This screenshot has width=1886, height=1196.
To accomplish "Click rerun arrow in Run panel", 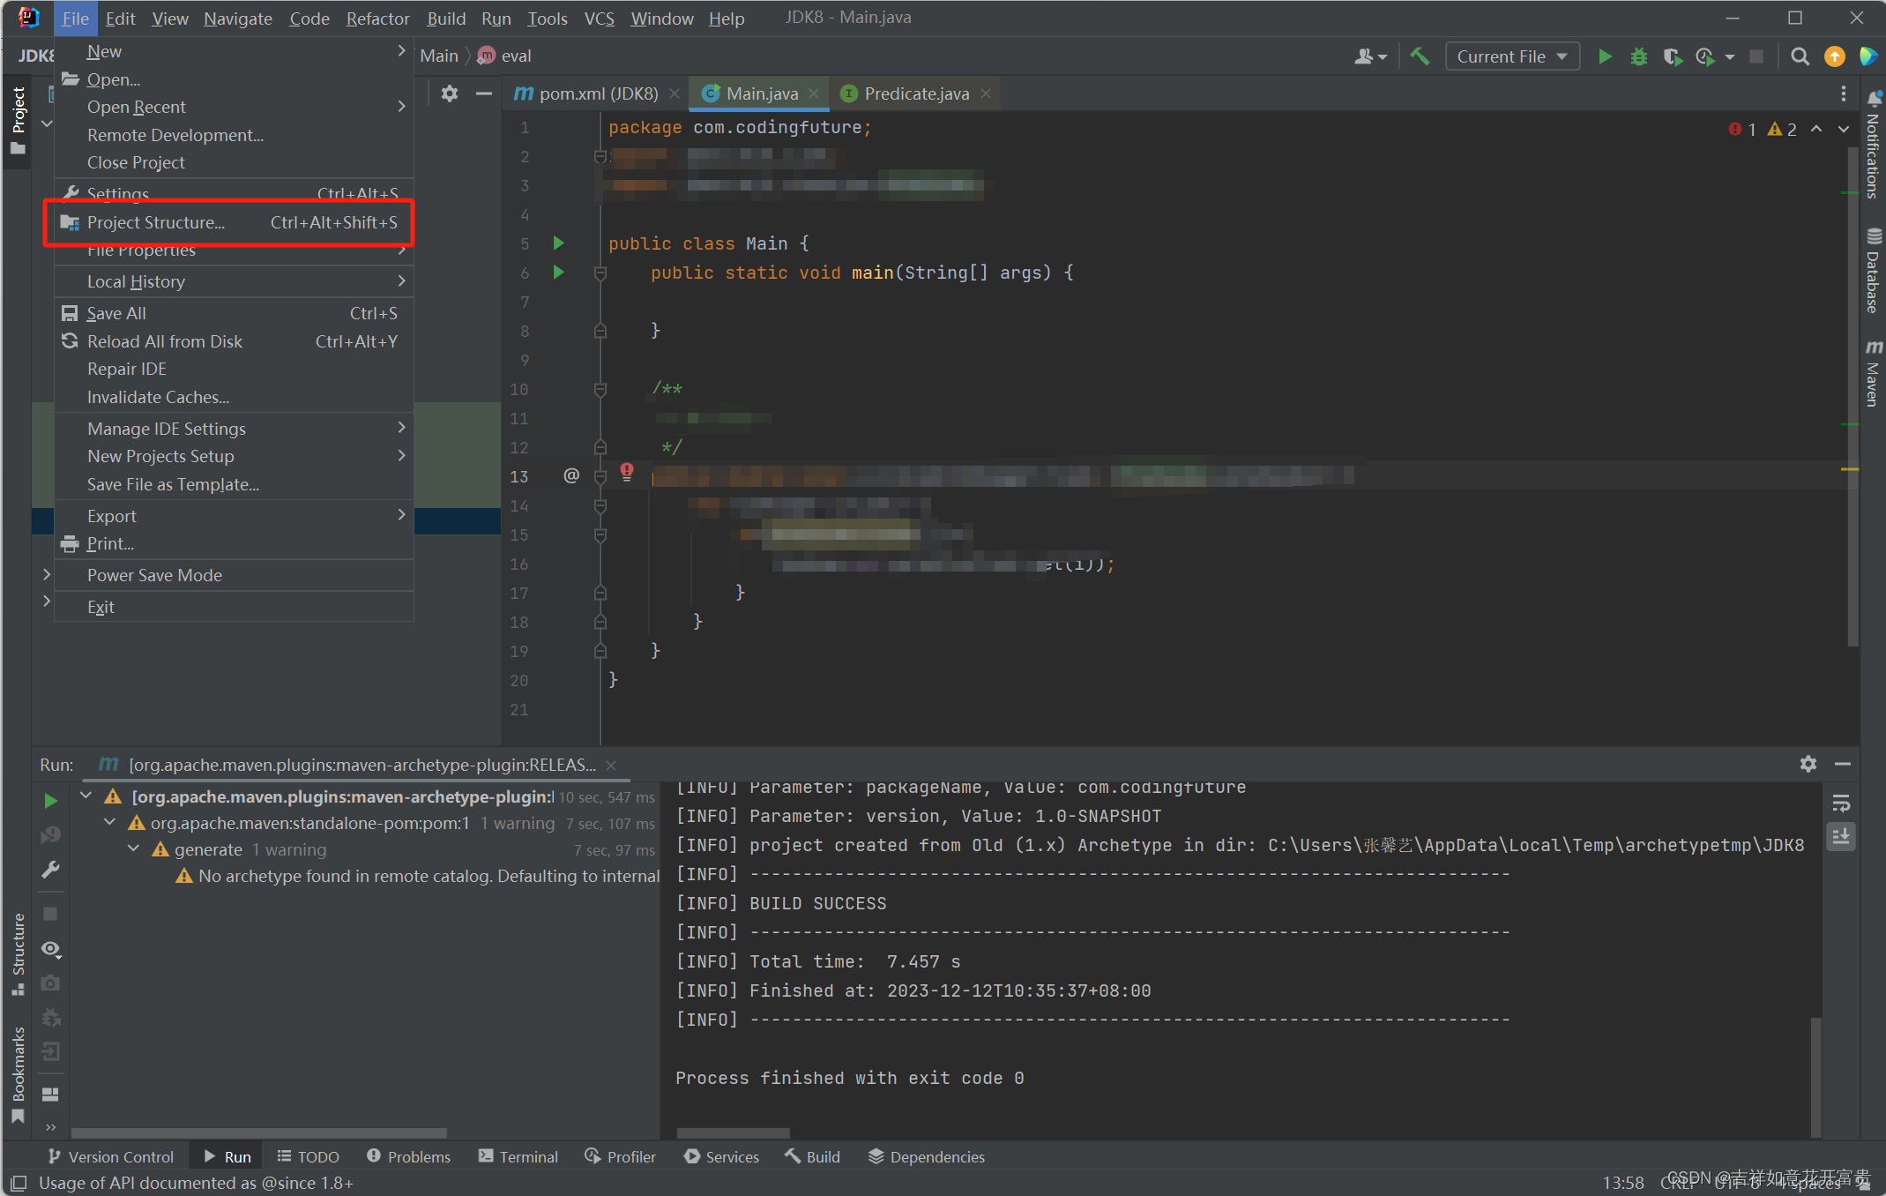I will tap(51, 800).
